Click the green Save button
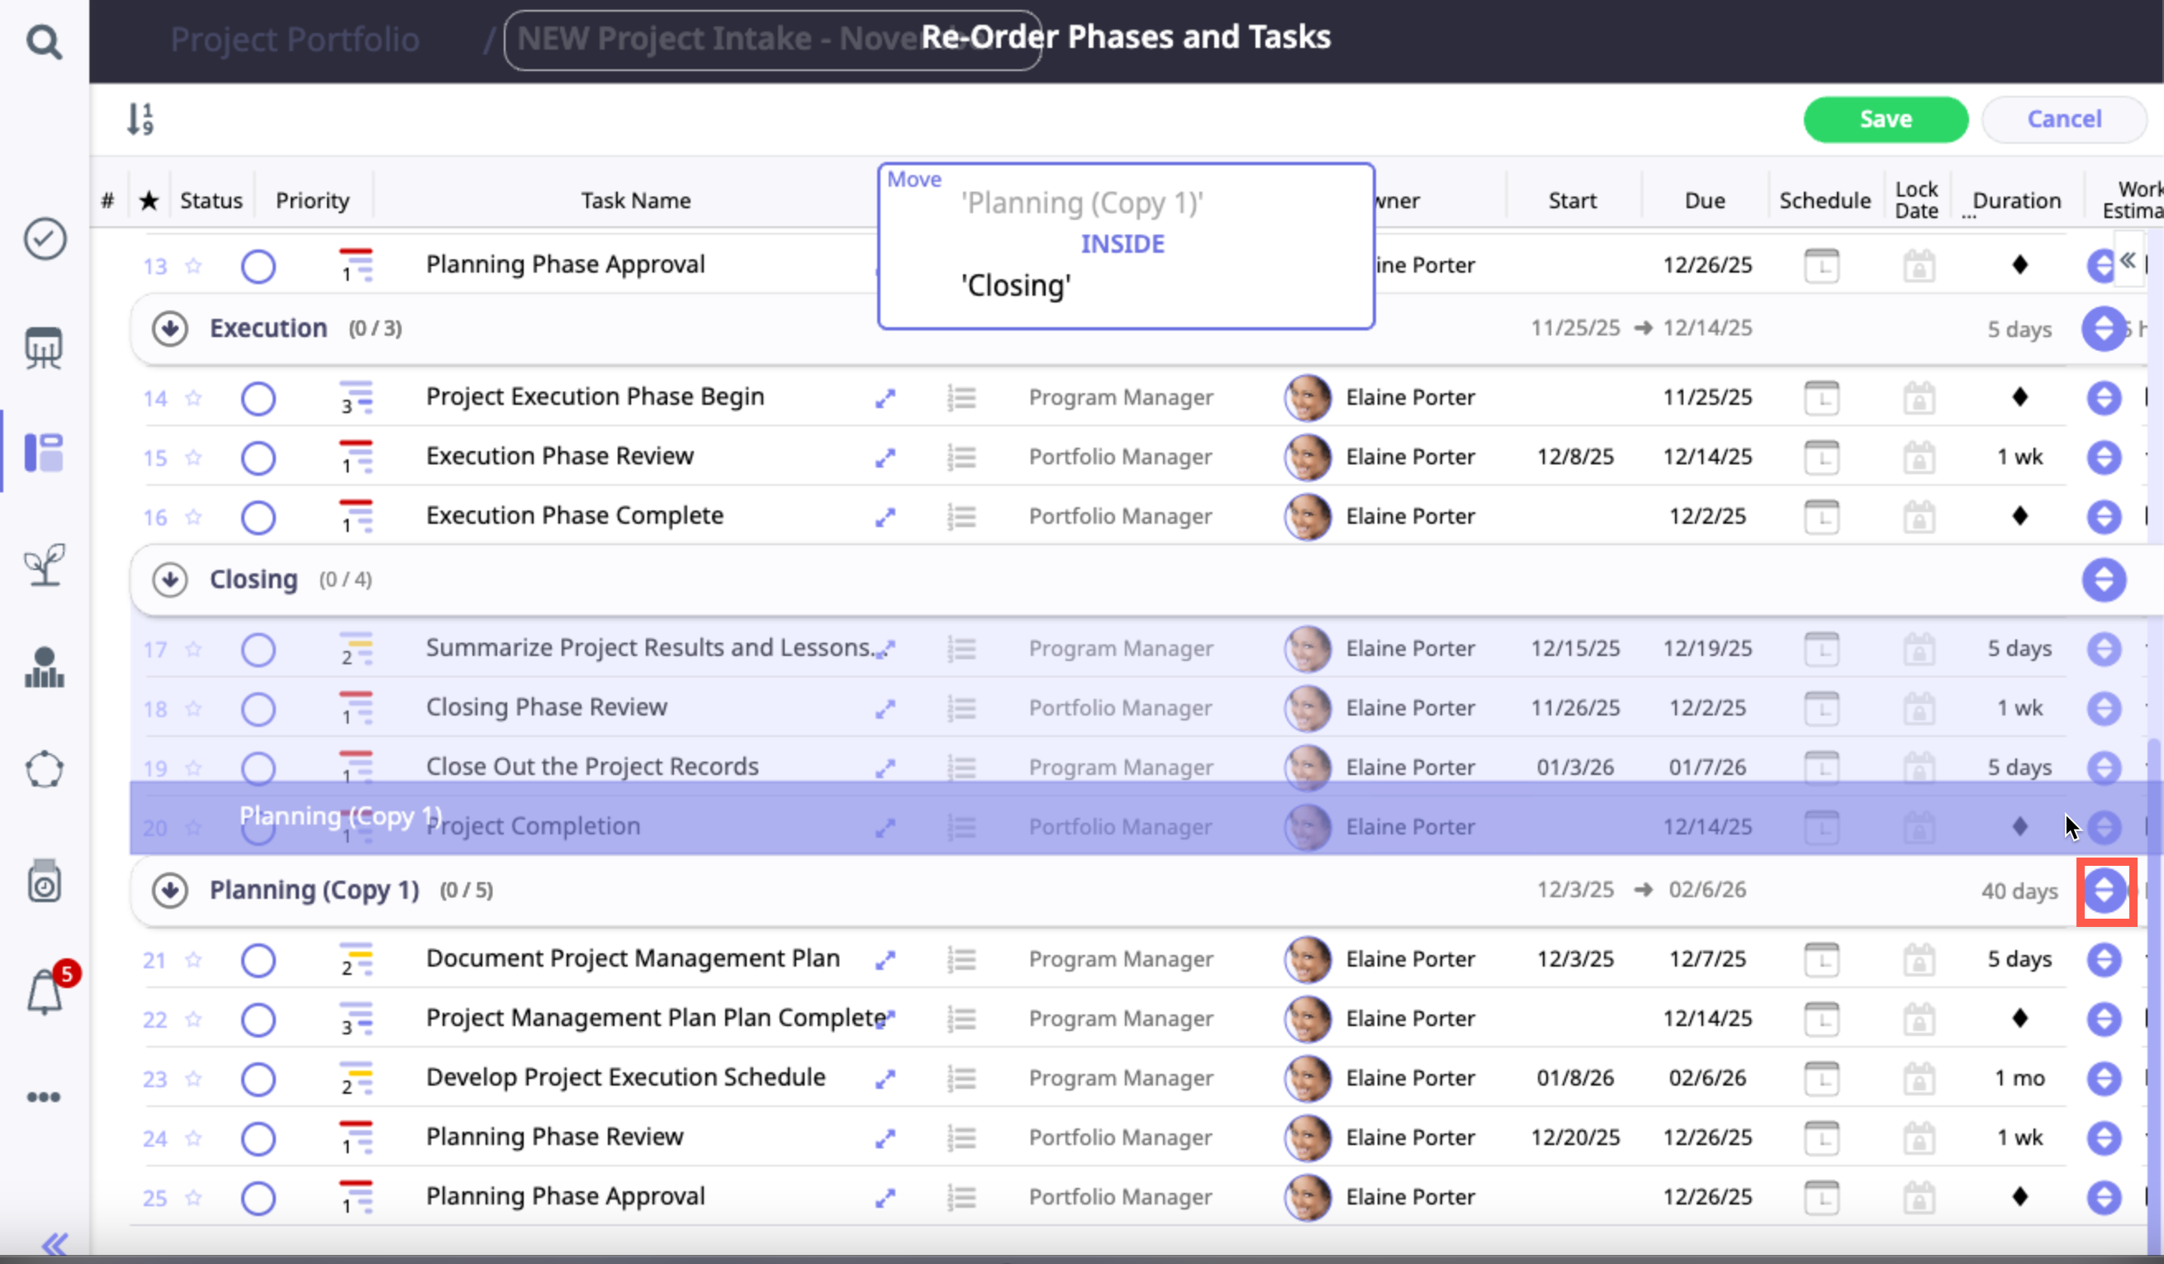 [1885, 119]
